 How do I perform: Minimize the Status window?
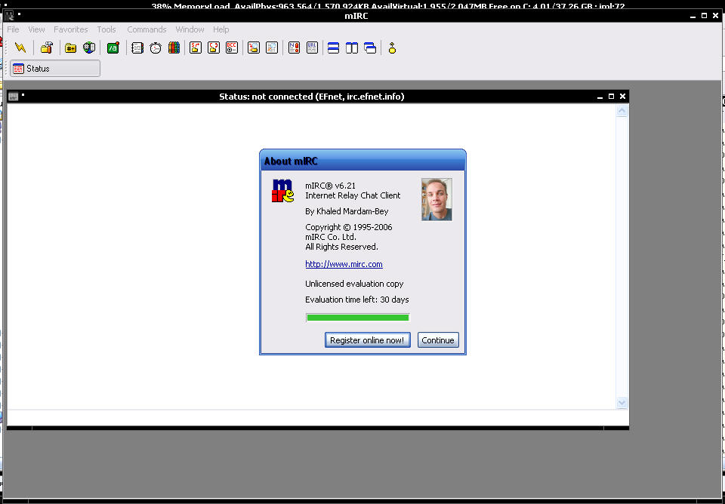(600, 97)
